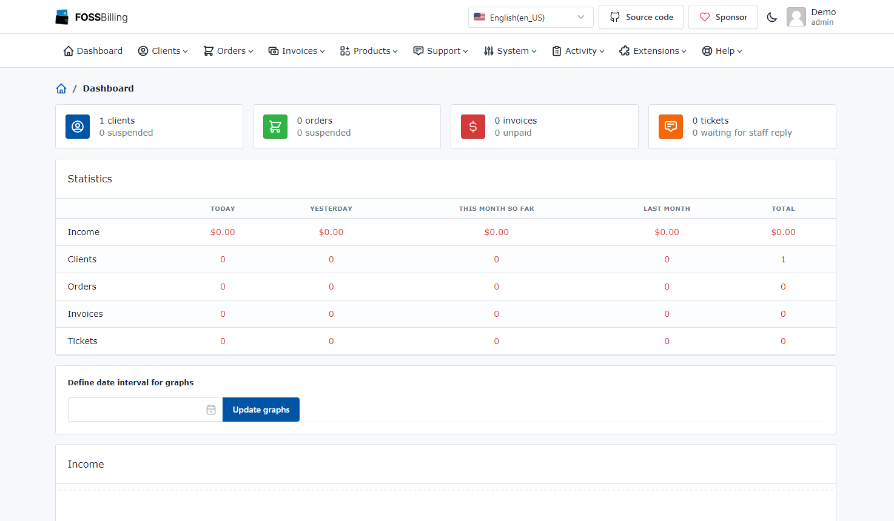Click the Dashboard house icon in navbar
Viewport: 894px width, 521px height.
(69, 51)
